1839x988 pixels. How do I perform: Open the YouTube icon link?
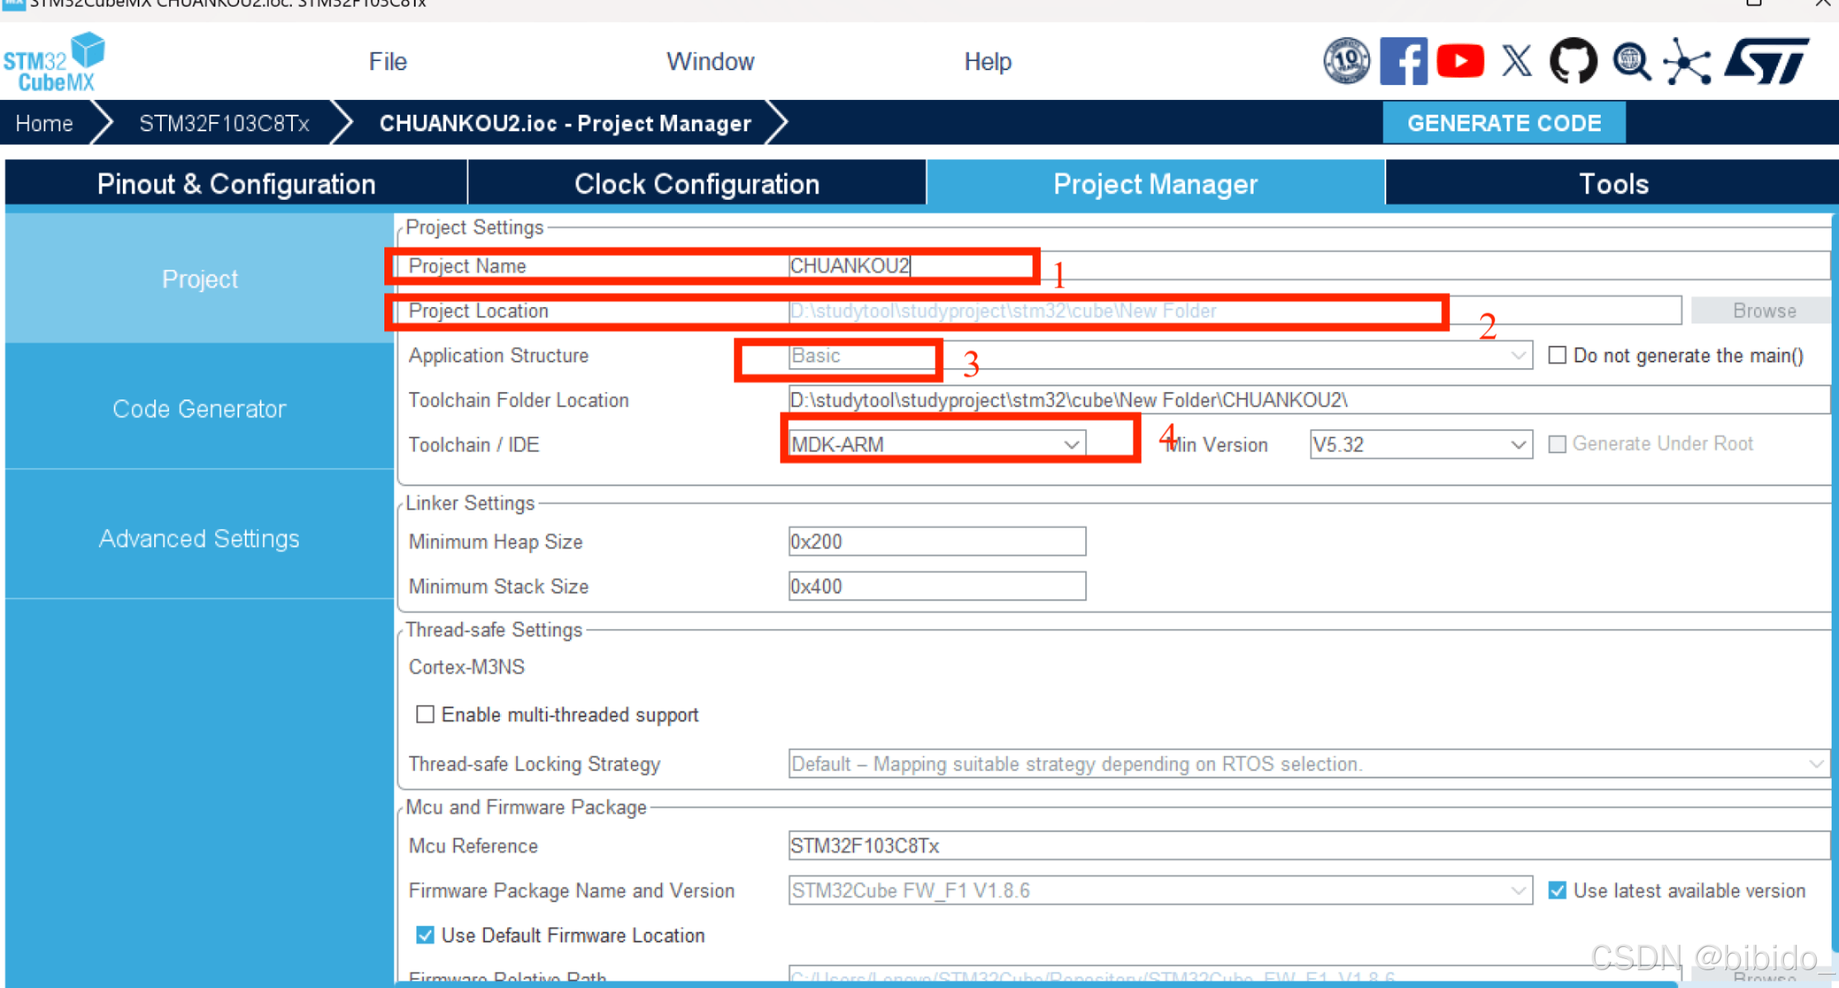1460,61
